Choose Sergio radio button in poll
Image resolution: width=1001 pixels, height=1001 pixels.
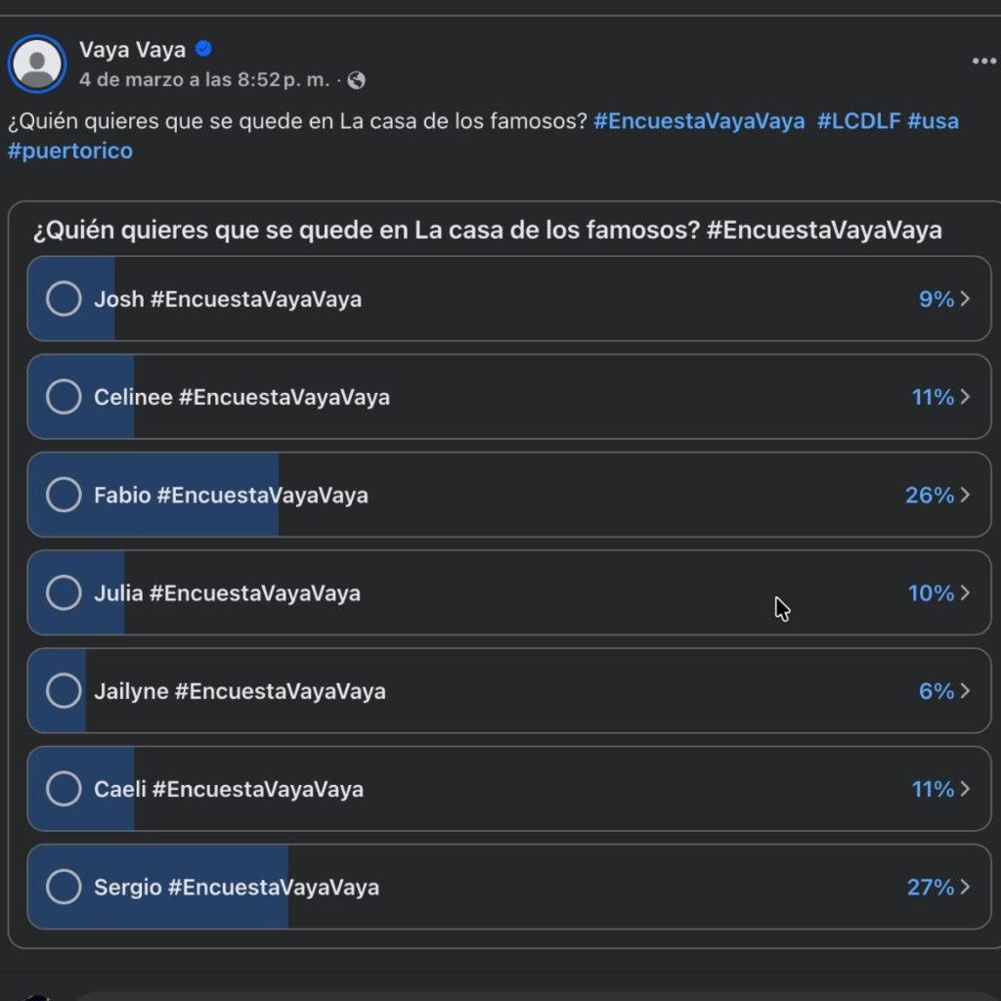coord(64,887)
